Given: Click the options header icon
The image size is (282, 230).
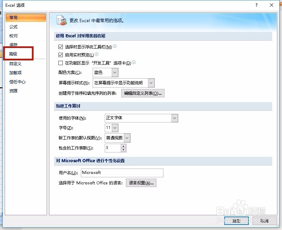Looking at the screenshot, I should click(62, 20).
